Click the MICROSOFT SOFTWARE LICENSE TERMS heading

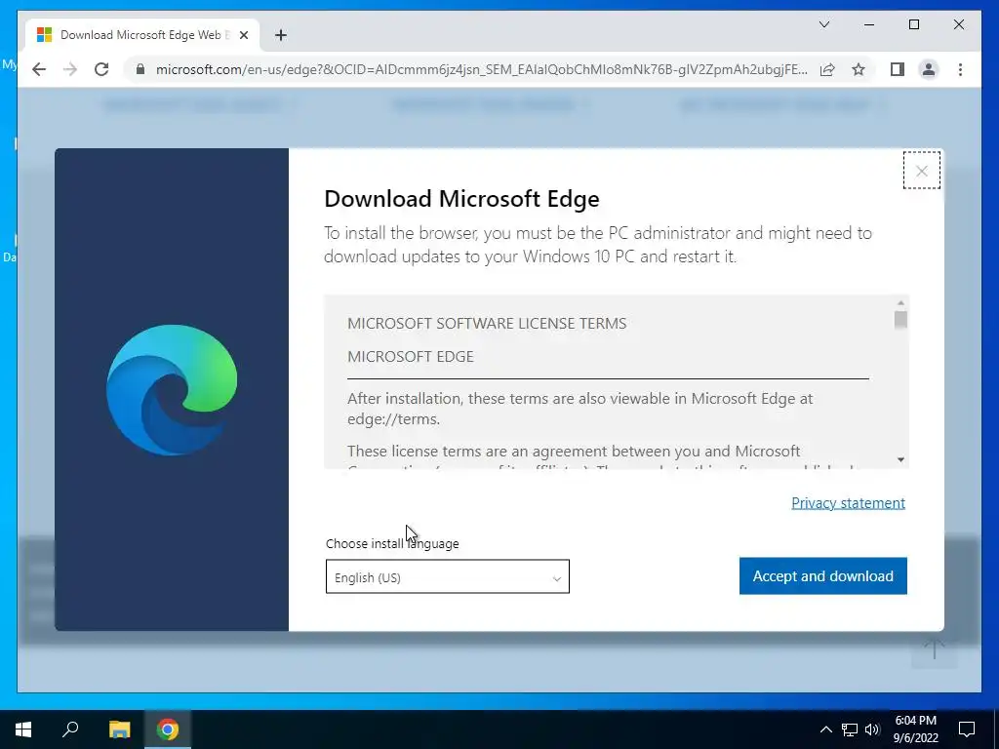point(487,323)
